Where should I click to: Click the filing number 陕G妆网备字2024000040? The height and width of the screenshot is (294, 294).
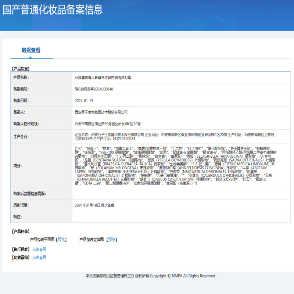(x=94, y=89)
